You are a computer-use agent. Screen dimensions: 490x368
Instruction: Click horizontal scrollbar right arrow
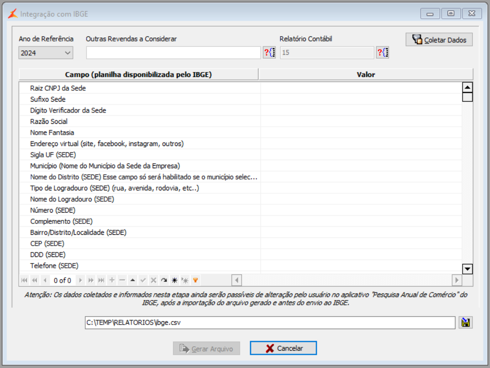click(x=457, y=280)
